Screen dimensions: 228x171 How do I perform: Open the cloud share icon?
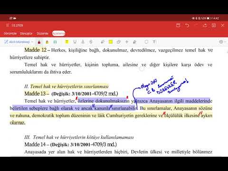tap(205, 25)
